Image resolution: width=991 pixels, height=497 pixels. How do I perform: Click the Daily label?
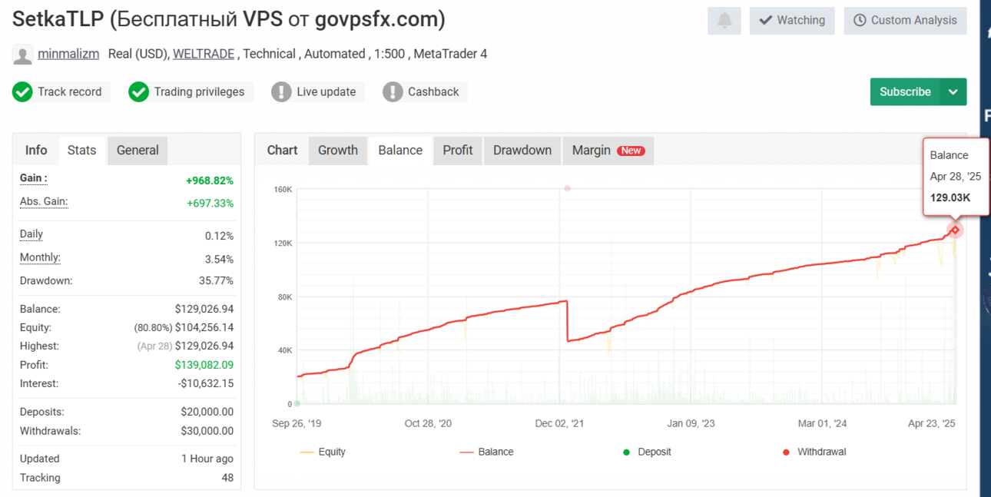tap(31, 234)
